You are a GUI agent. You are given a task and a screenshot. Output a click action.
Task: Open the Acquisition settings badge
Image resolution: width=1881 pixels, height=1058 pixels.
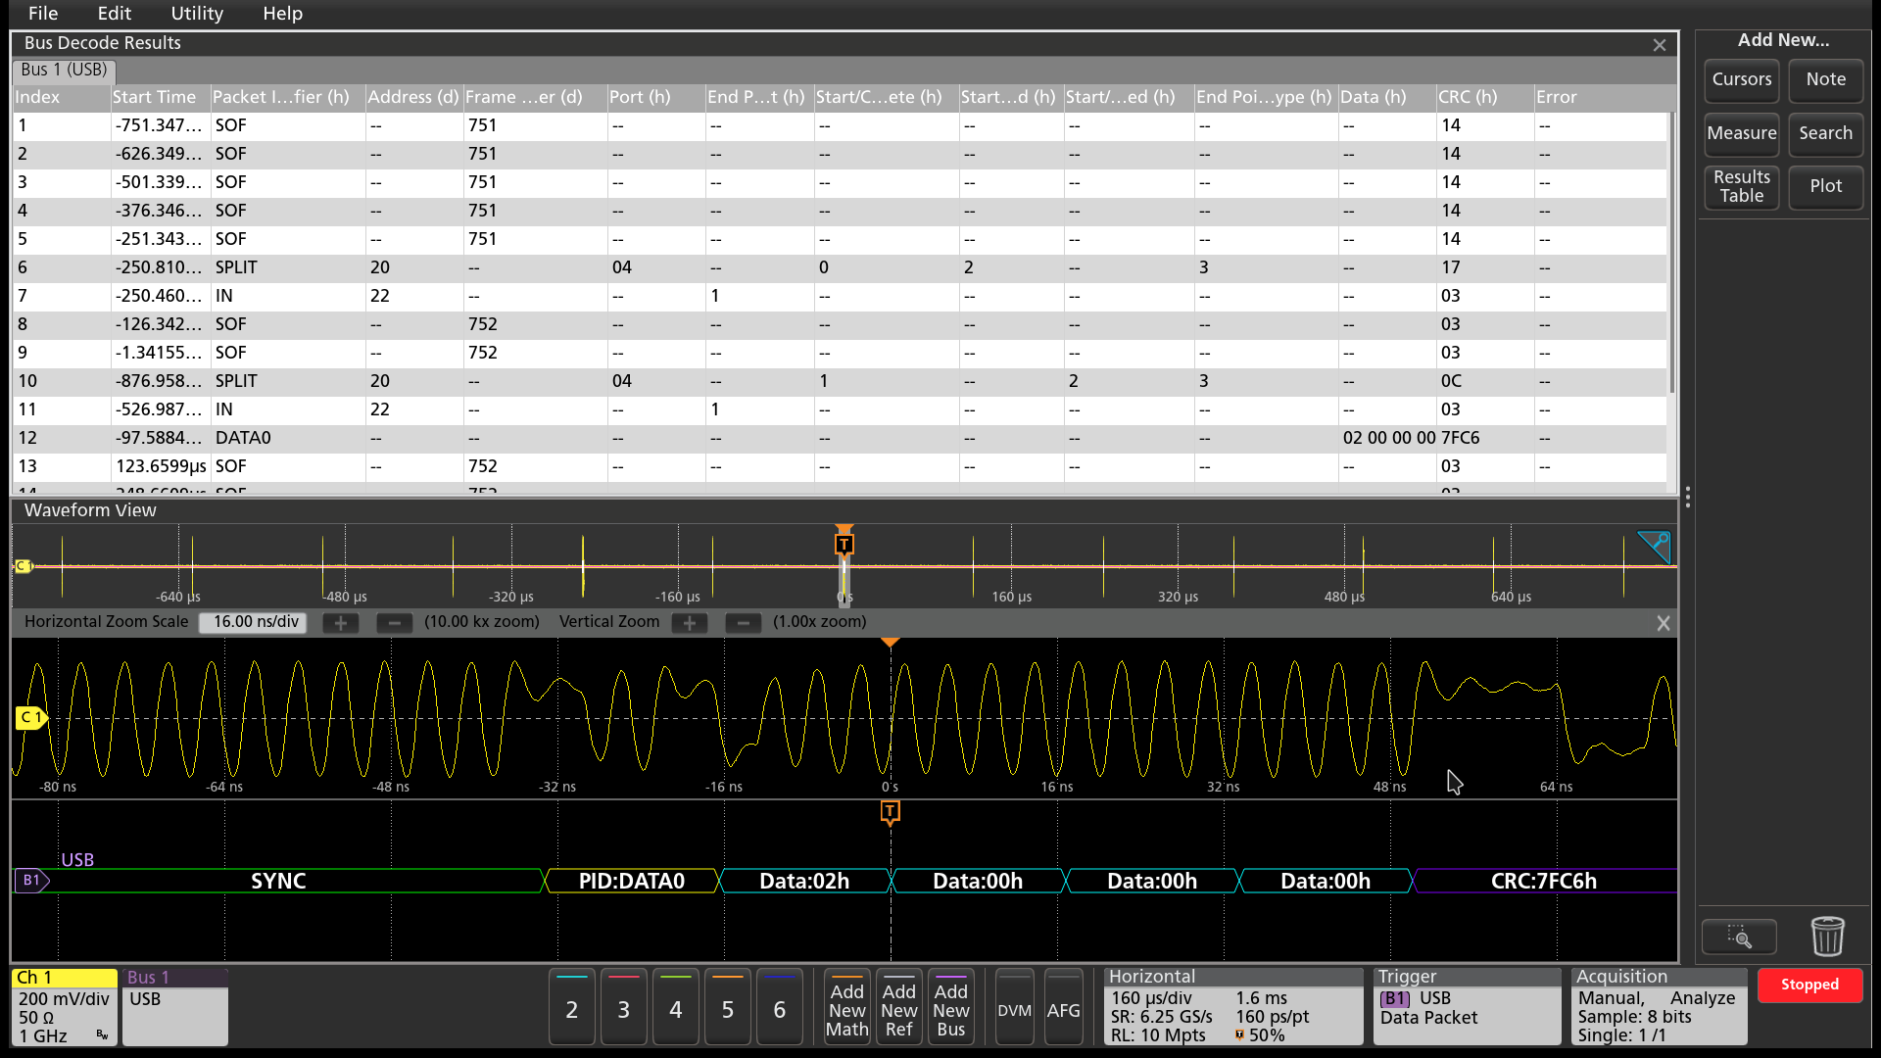pos(1659,1007)
